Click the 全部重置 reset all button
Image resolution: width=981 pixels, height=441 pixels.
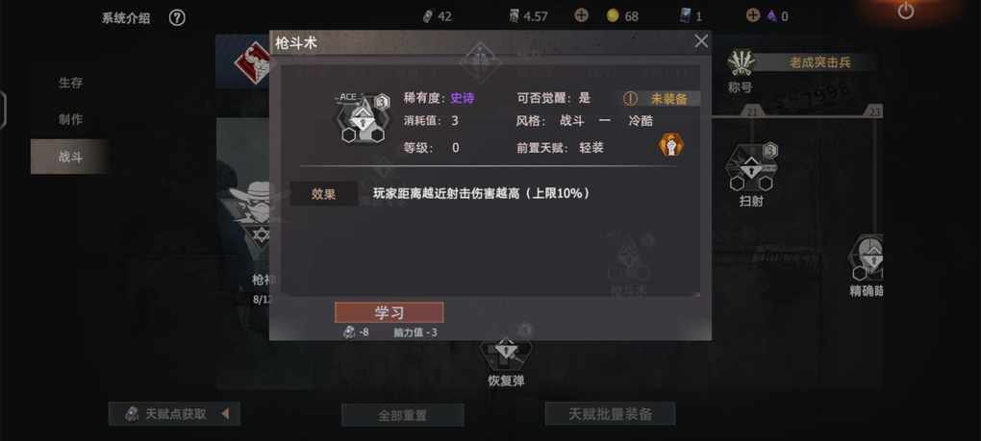[x=402, y=415]
